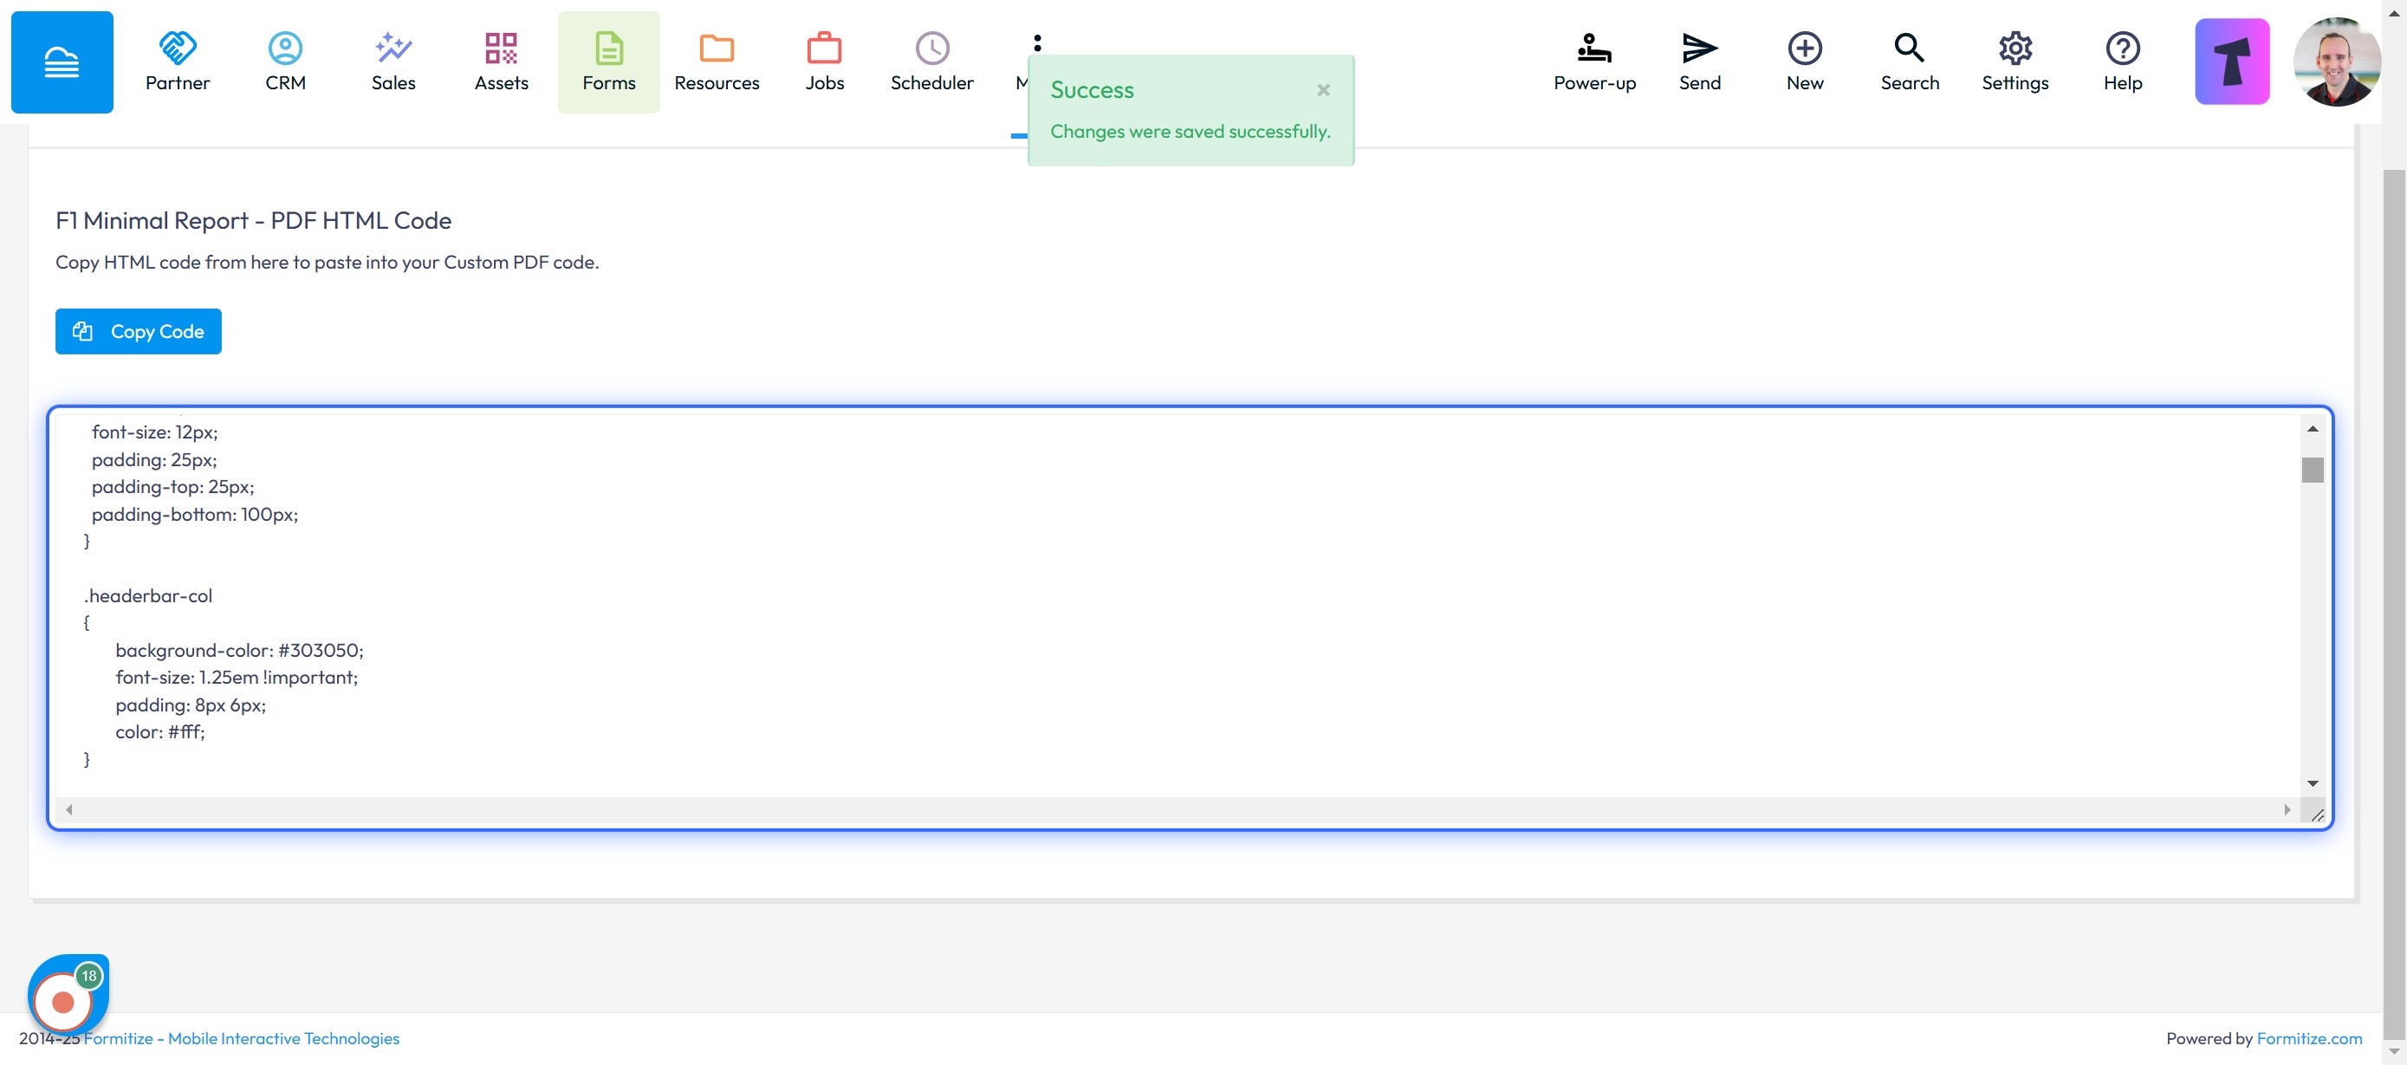
Task: Click the 'color: #fff;' line
Action: click(159, 731)
